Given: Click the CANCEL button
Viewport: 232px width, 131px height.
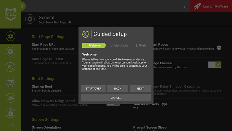Looking at the screenshot, I should (x=116, y=98).
